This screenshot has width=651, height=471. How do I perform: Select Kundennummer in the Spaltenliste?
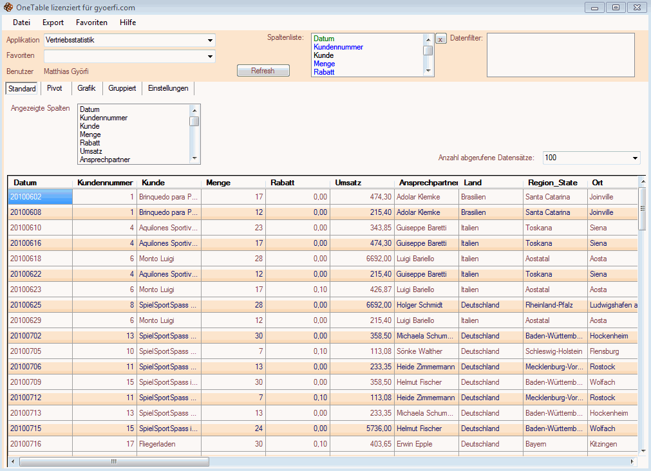338,47
